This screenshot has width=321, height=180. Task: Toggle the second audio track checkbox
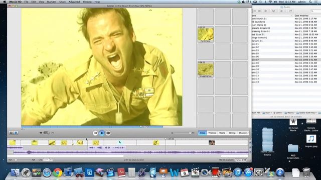point(250,152)
